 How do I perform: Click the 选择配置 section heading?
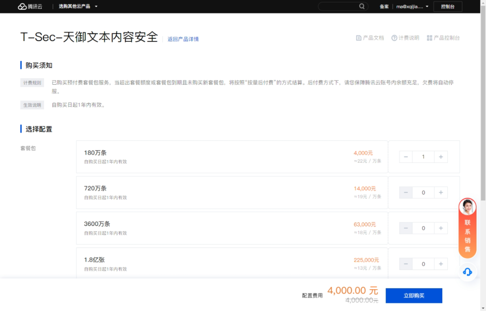click(x=39, y=129)
